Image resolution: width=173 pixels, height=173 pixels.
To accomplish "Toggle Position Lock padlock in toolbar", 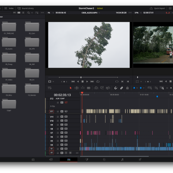I will [128, 88].
